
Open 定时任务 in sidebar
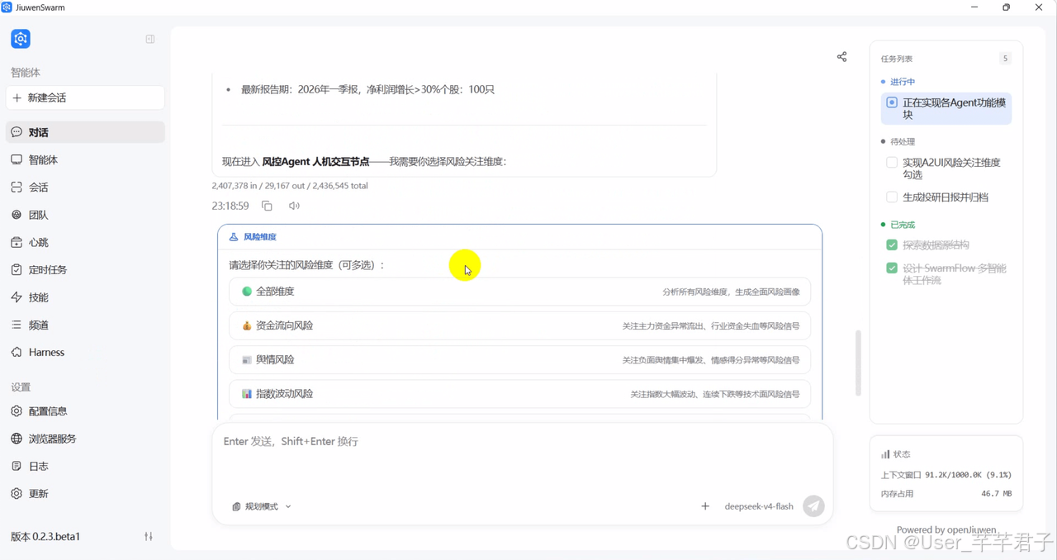point(85,269)
